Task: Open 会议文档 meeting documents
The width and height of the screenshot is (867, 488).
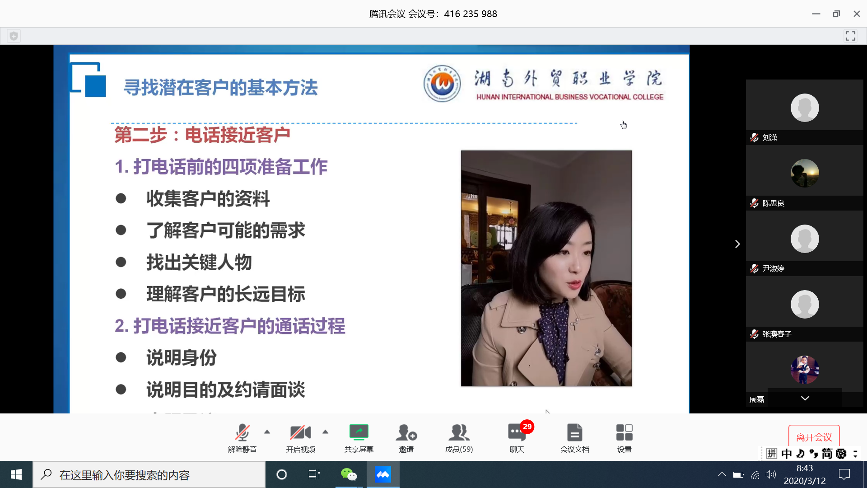Action: coord(574,437)
